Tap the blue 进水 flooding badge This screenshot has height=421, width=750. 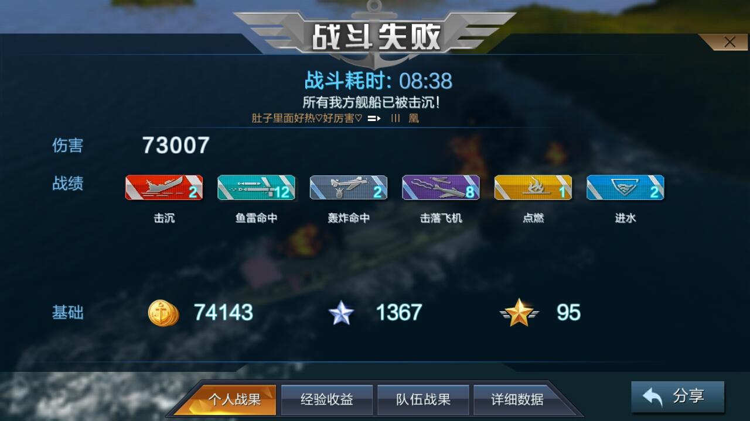625,188
